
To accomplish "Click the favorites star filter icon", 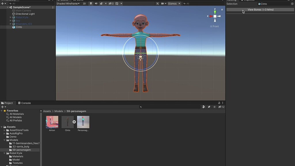I will coord(214,107).
